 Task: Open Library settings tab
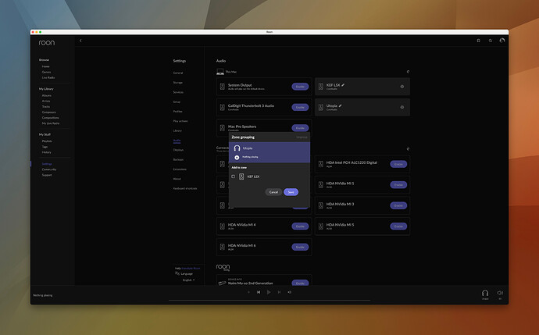click(x=177, y=130)
